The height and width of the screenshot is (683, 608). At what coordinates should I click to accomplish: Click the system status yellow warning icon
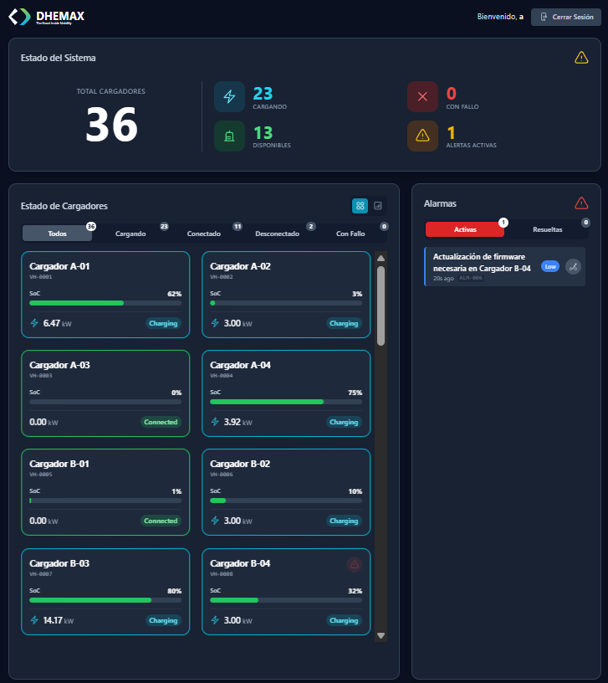pyautogui.click(x=581, y=58)
